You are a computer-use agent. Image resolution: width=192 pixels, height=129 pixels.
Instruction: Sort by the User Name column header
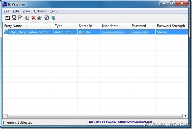[x=115, y=26]
